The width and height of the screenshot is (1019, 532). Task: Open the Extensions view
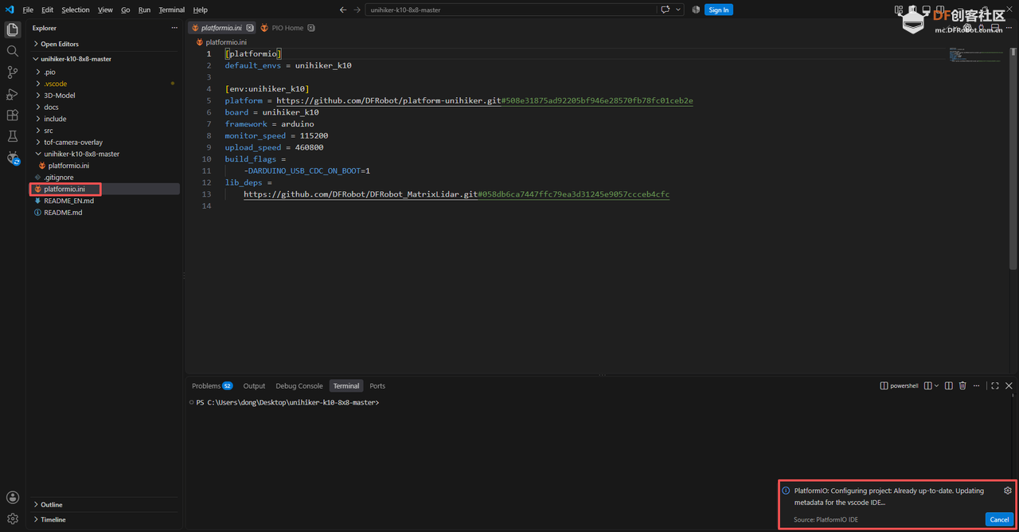coord(13,115)
